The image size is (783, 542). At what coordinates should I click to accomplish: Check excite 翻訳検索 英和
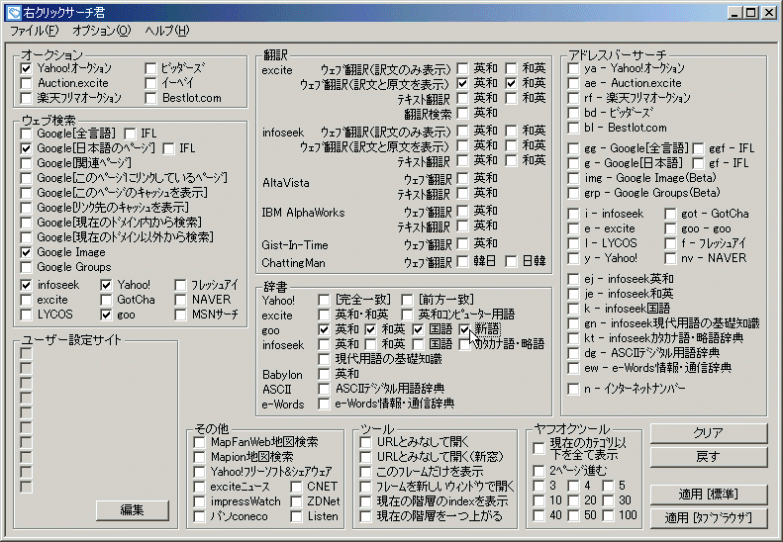tap(463, 113)
